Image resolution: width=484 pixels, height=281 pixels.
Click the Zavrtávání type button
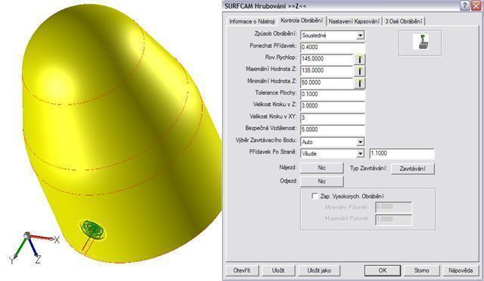coord(413,168)
